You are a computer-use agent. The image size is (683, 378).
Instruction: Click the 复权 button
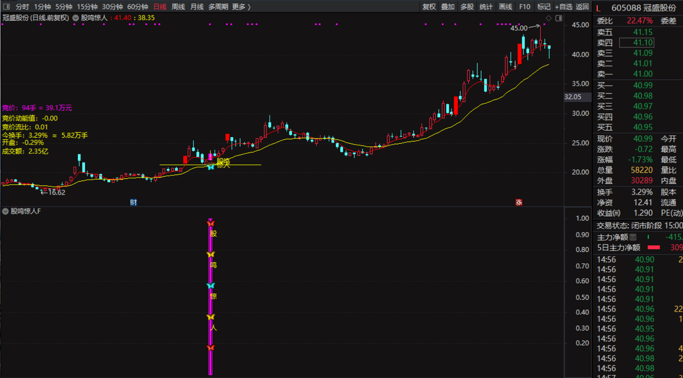click(429, 7)
